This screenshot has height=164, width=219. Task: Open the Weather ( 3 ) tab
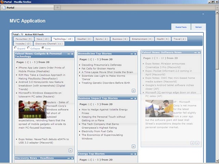[x=84, y=39]
